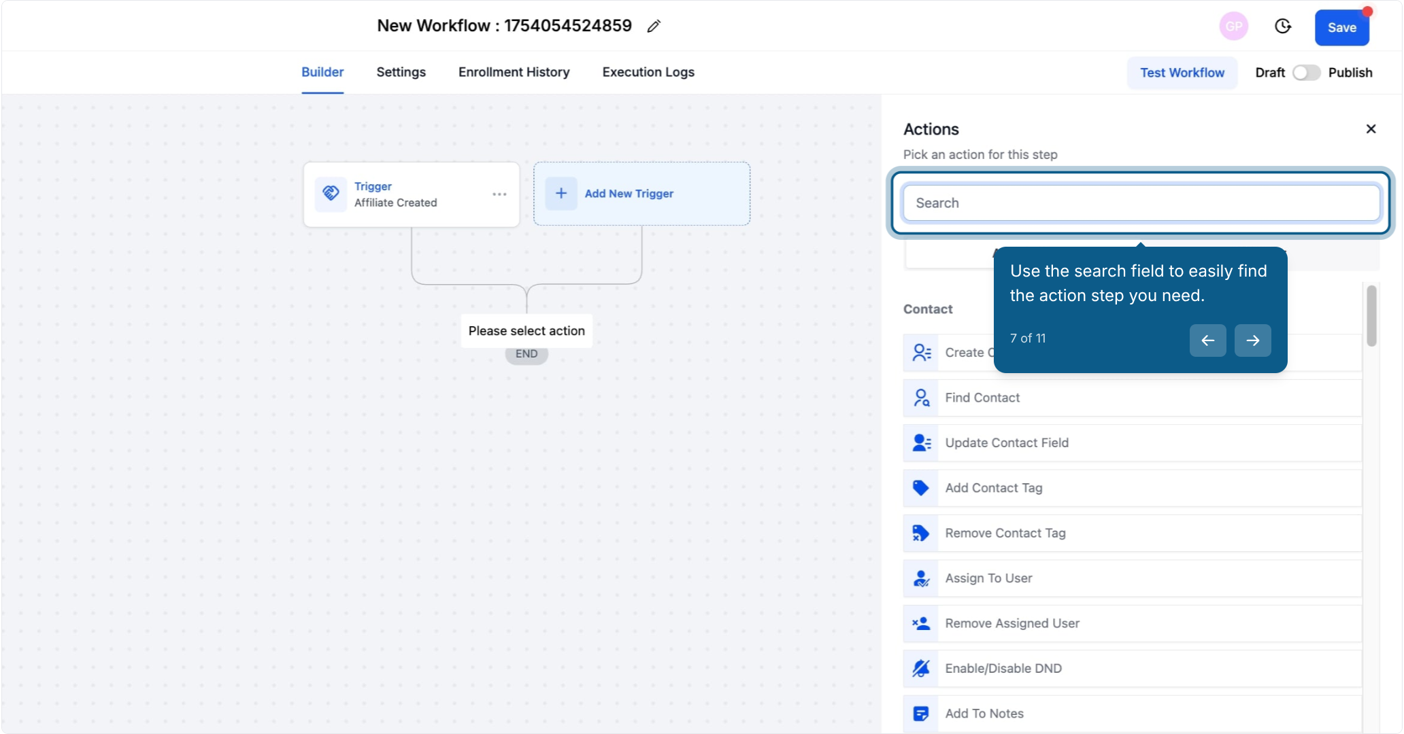Screen dimensions: 1404x734
Task: Click the Please select action node
Action: (x=526, y=331)
